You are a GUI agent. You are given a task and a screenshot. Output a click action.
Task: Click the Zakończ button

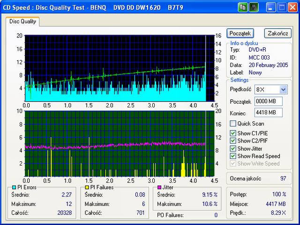278,33
